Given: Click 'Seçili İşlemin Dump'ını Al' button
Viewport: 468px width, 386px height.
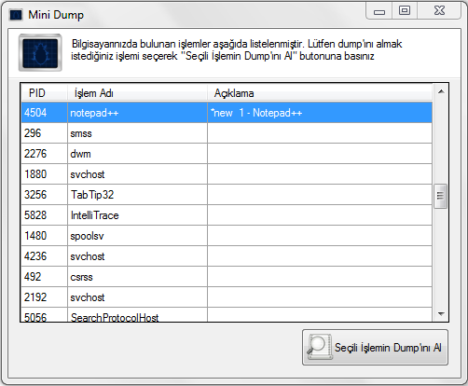Looking at the screenshot, I should point(375,347).
